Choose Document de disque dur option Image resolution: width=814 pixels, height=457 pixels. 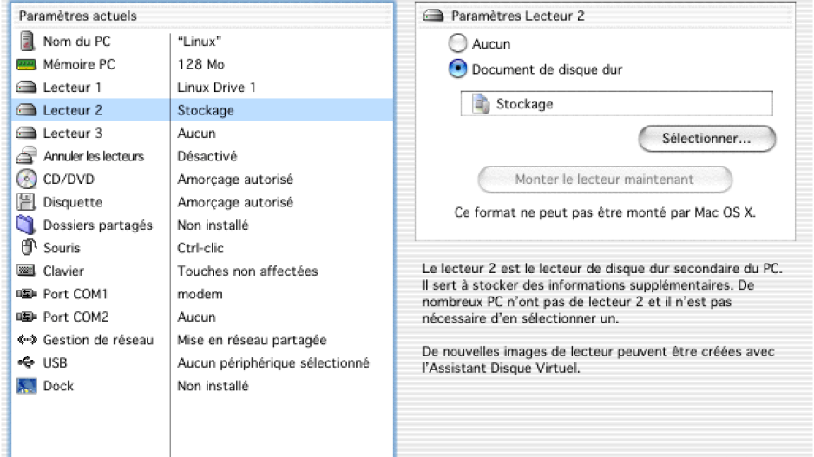click(458, 69)
